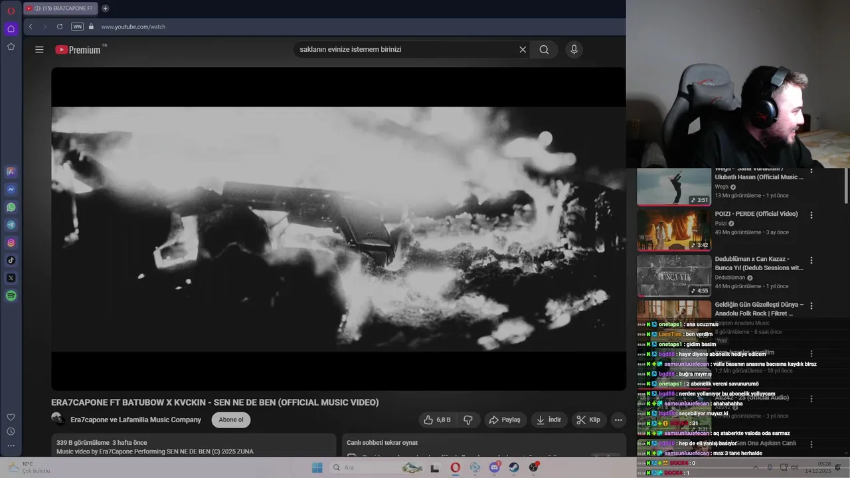Image resolution: width=850 pixels, height=478 pixels.
Task: Show hidden tray icons with the chevron
Action: [x=755, y=467]
